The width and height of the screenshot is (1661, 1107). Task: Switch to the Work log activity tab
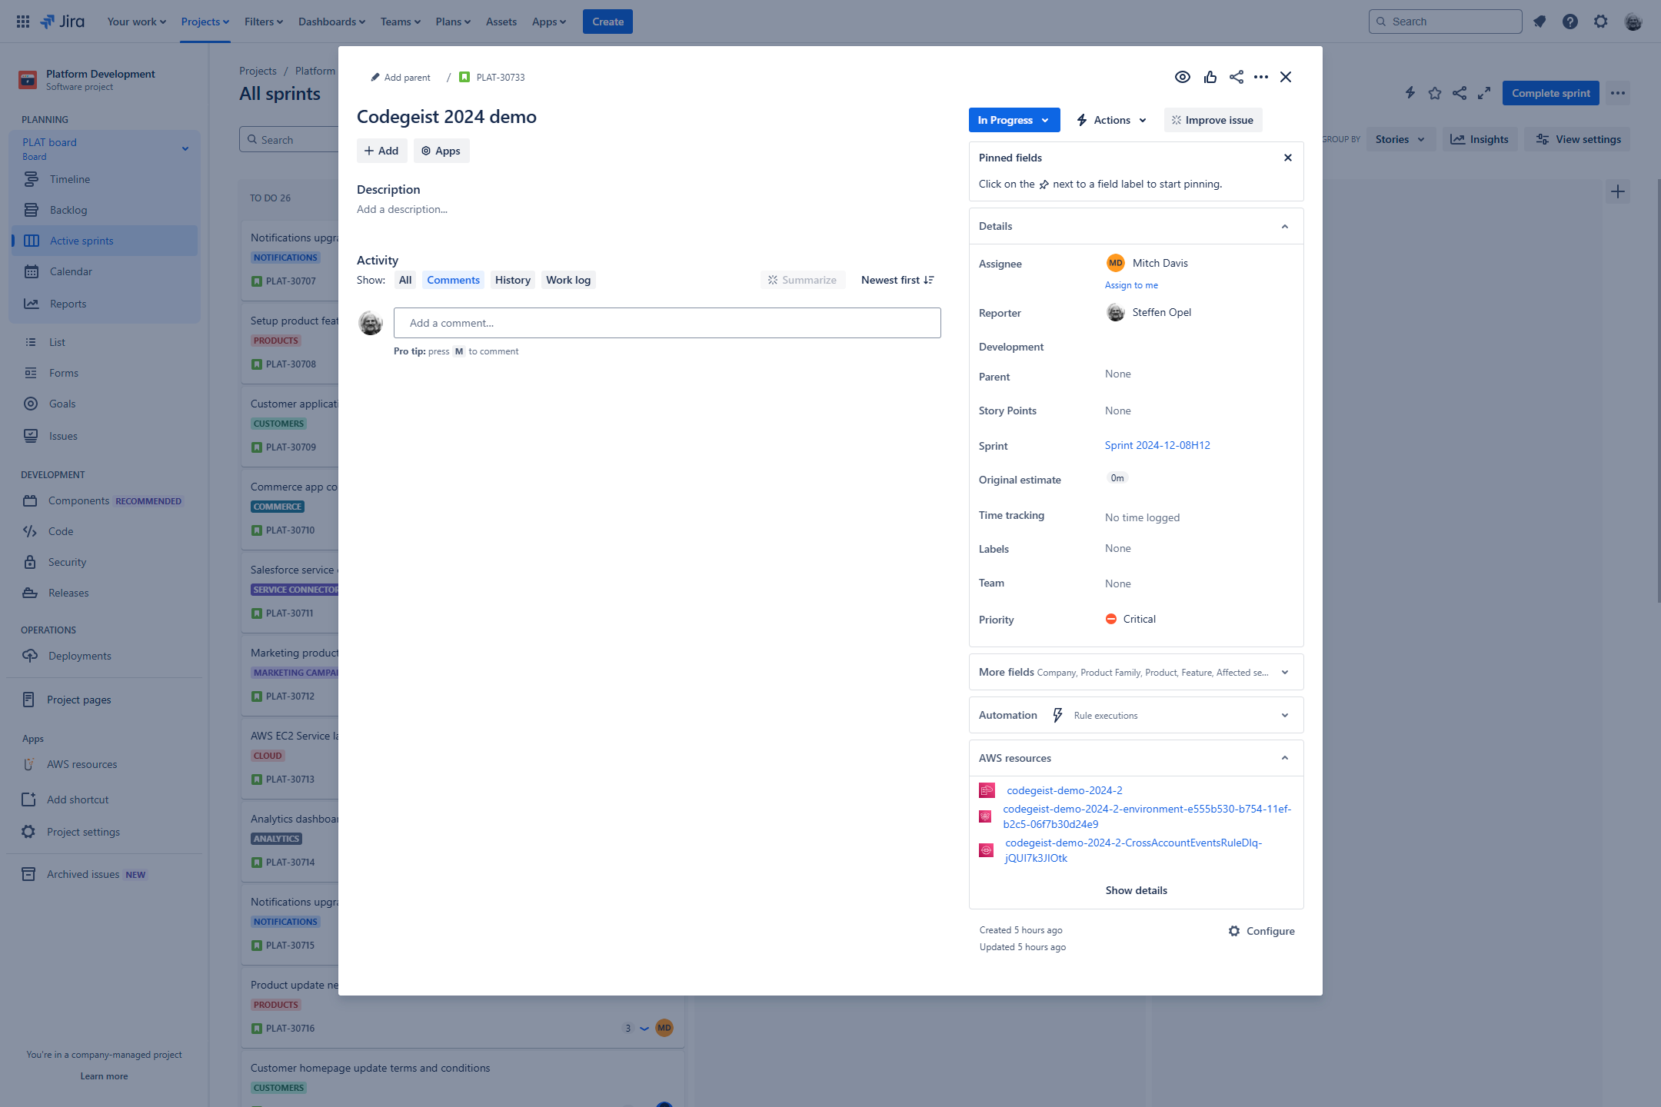coord(568,280)
